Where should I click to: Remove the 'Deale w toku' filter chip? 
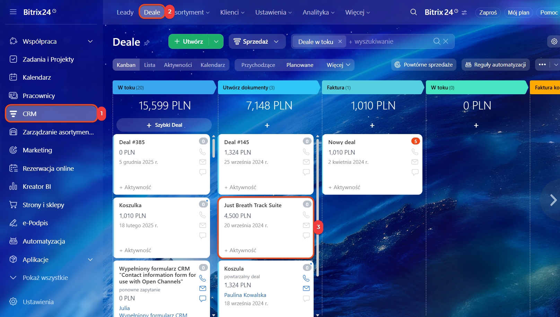tap(340, 42)
